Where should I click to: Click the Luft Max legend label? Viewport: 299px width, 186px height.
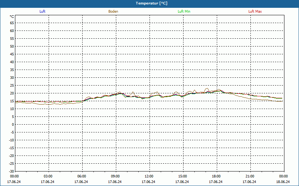point(255,12)
